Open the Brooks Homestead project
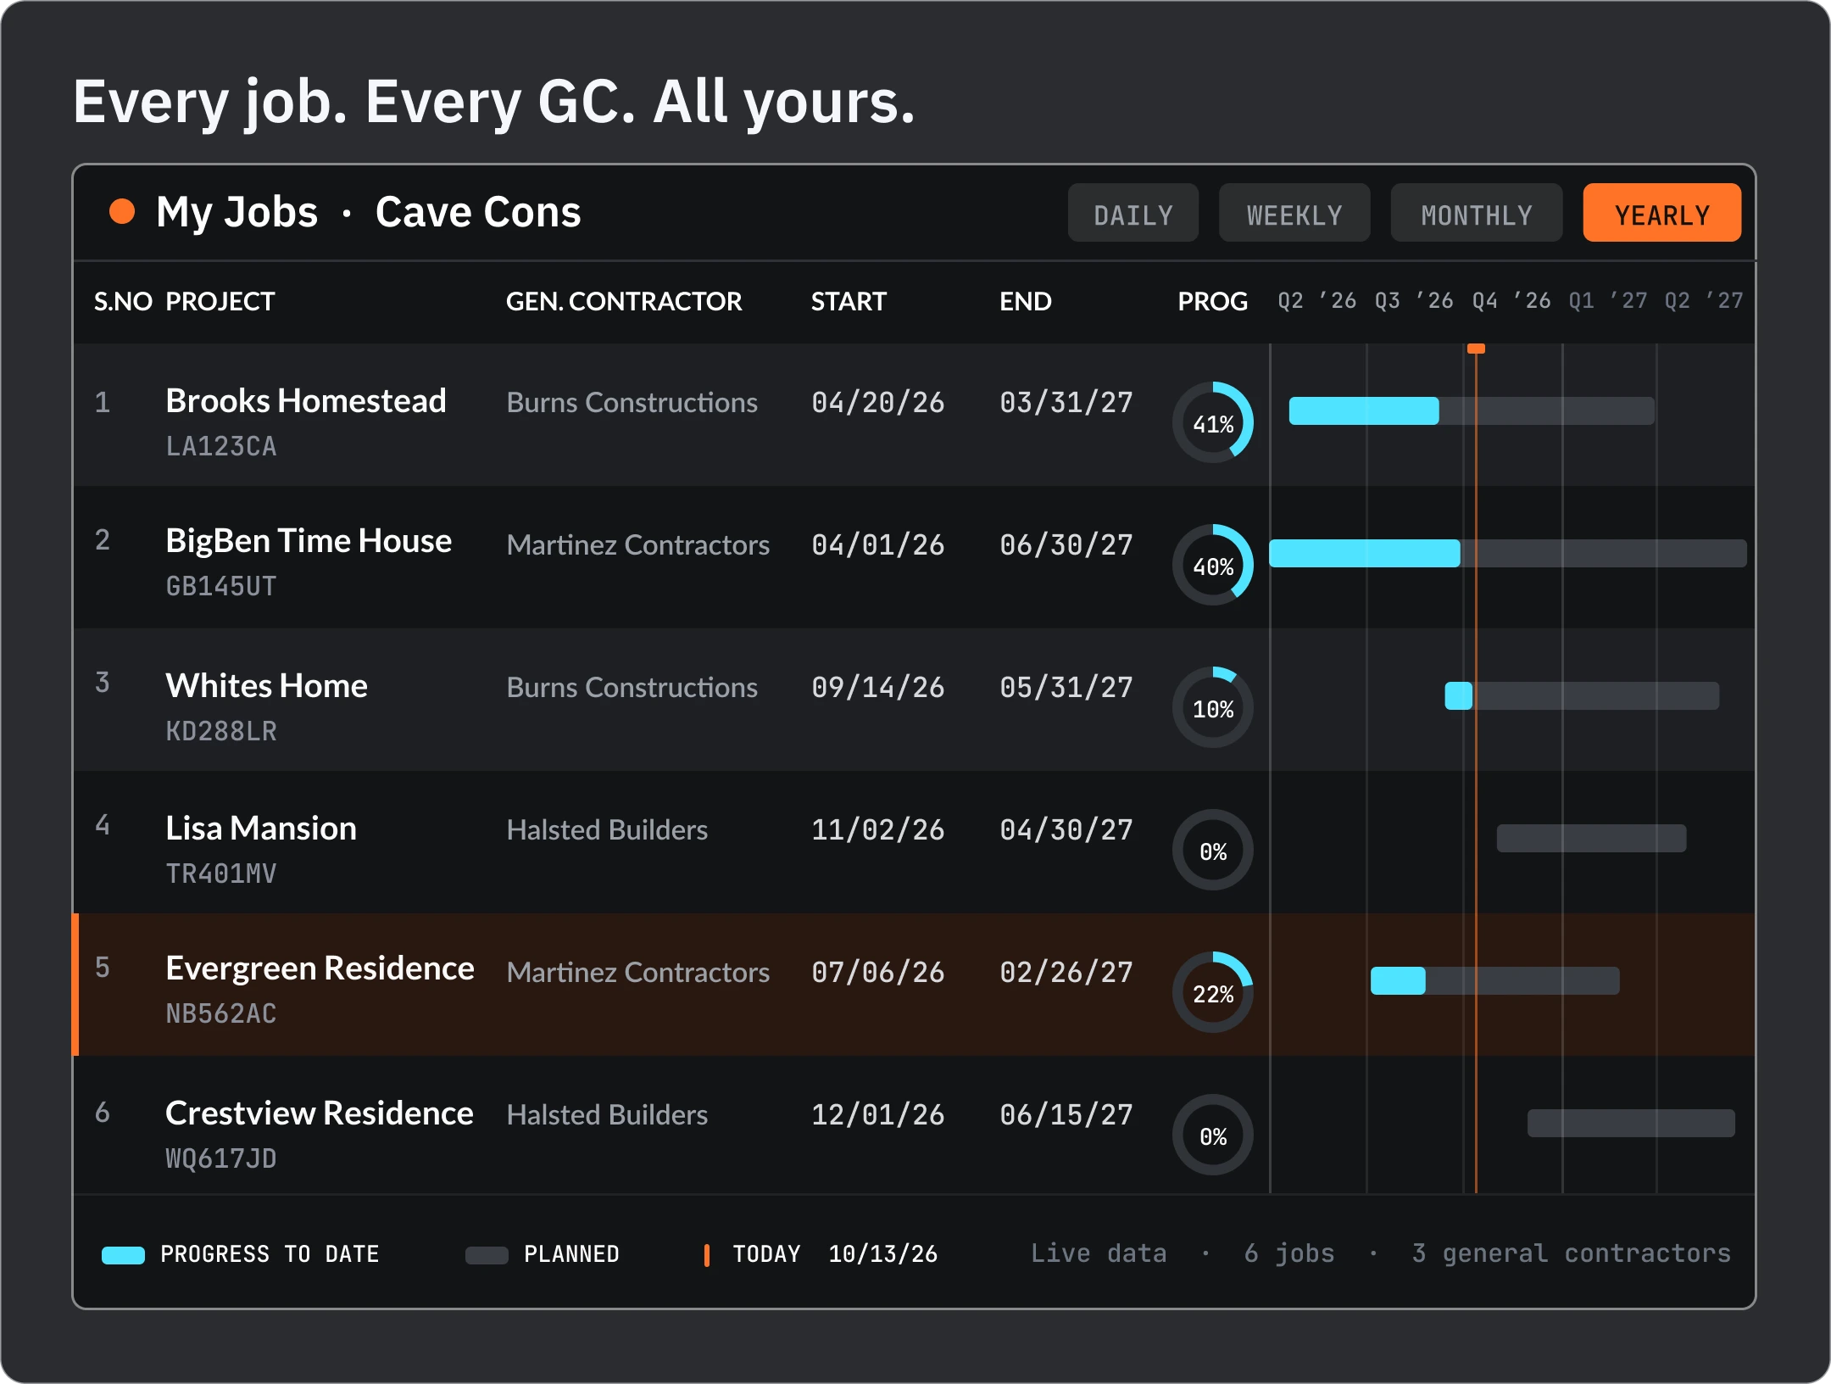 click(x=305, y=401)
